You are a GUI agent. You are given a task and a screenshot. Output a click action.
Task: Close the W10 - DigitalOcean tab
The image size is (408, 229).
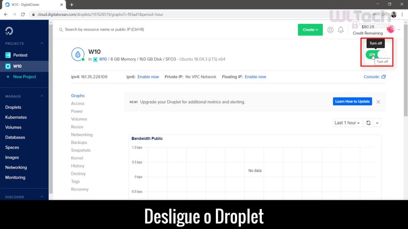(x=61, y=5)
